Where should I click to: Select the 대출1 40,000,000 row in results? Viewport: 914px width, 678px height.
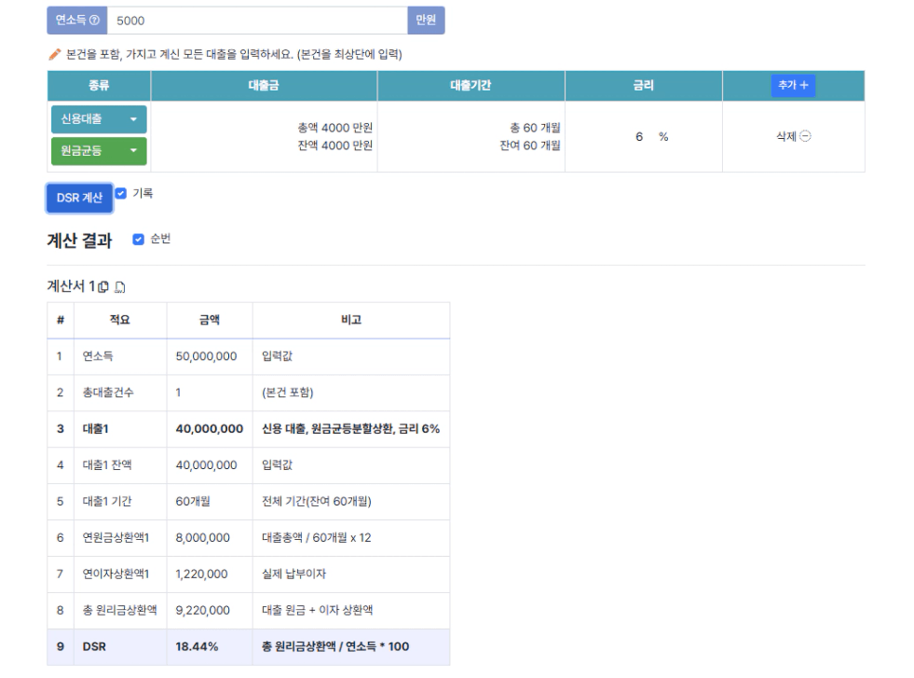coord(248,428)
